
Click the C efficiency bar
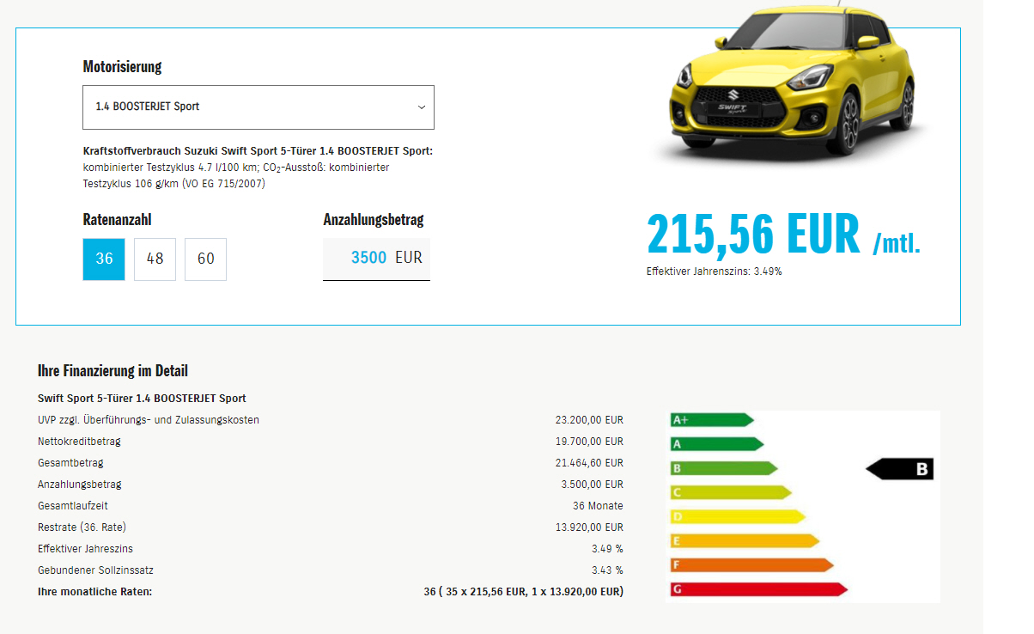point(731,493)
